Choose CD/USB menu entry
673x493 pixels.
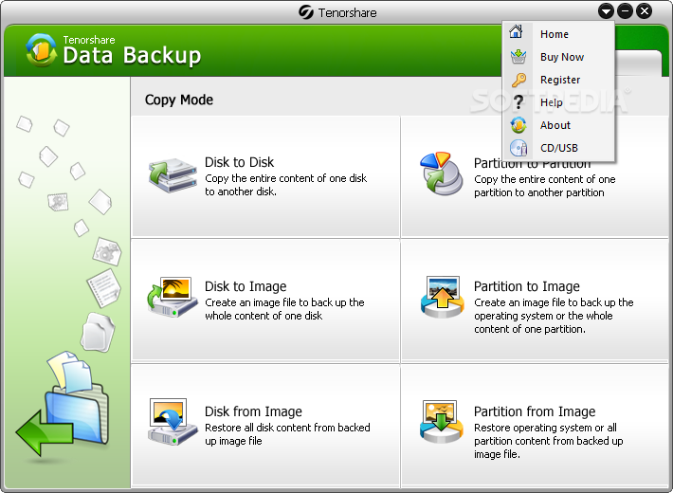[x=559, y=148]
